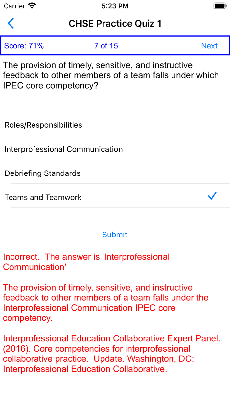Choose the Interprofessional Communication answer option
230x408 pixels.
(x=64, y=149)
